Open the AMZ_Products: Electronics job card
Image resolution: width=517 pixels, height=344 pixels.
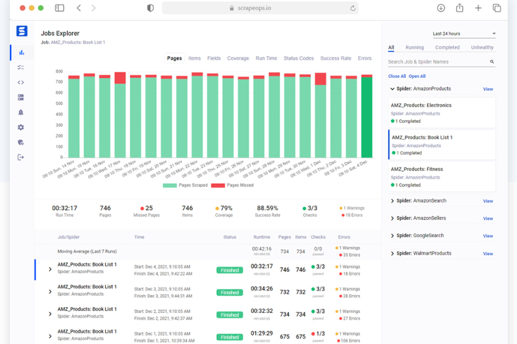coord(442,113)
